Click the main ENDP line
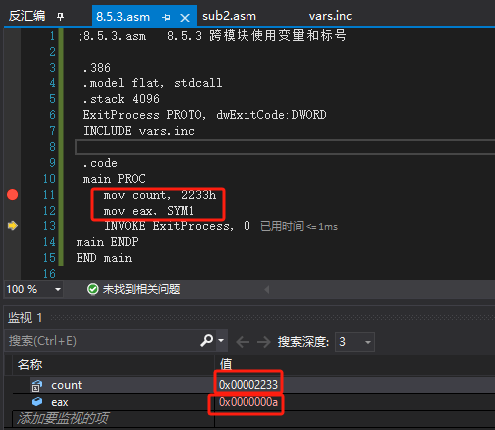Viewport: 495px width, 430px height. [x=107, y=242]
